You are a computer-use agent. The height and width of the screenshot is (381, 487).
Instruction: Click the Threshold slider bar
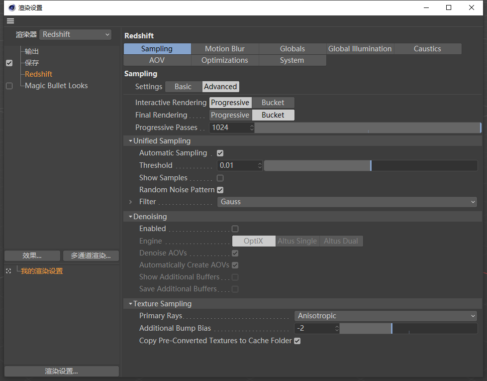click(x=370, y=165)
